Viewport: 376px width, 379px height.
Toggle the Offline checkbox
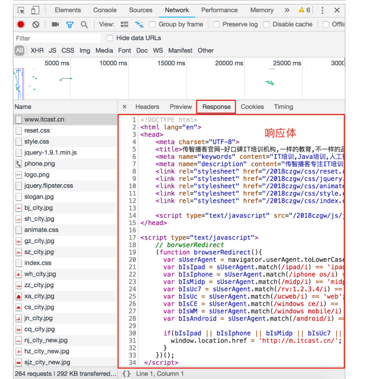pyautogui.click(x=326, y=25)
